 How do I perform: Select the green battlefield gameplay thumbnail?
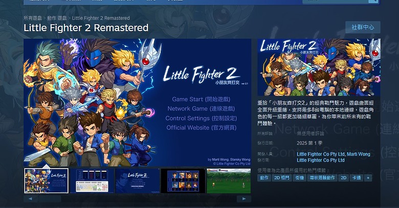[229, 180]
